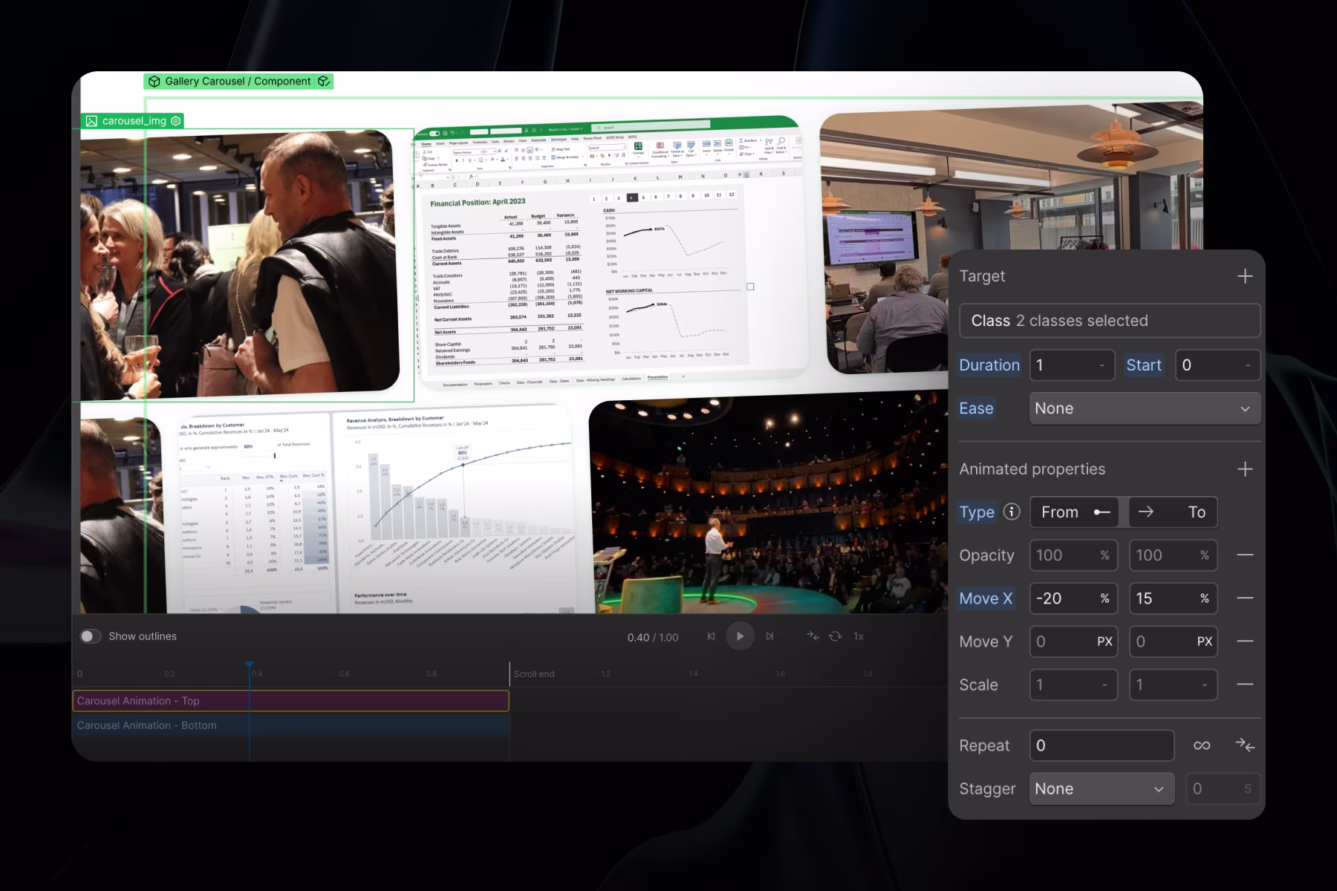
Task: Click the 0.40 / 1.00 time readout
Action: pyautogui.click(x=653, y=637)
